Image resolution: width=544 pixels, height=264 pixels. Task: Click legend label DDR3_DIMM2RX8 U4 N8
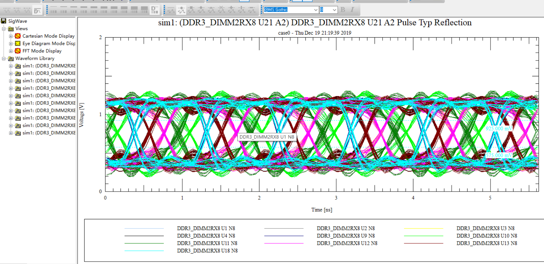pos(206,236)
